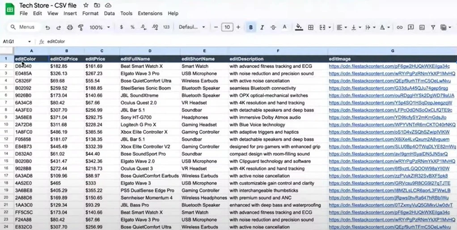Open text rotation dropdown
Screen dimensions: 457x230
pyautogui.click(x=385, y=27)
